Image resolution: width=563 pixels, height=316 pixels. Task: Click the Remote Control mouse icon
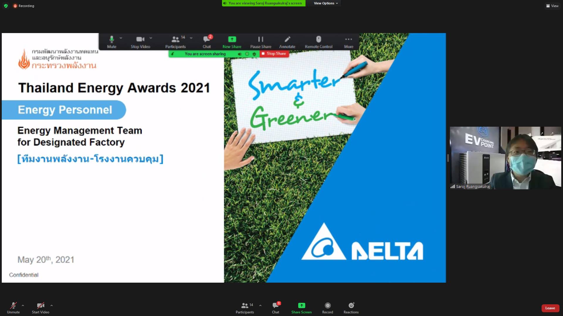point(319,39)
